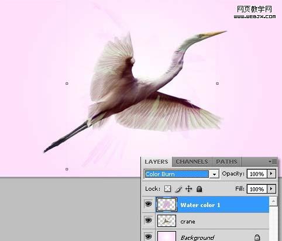Switch to the Paths tab
282x241 pixels.
pyautogui.click(x=226, y=161)
